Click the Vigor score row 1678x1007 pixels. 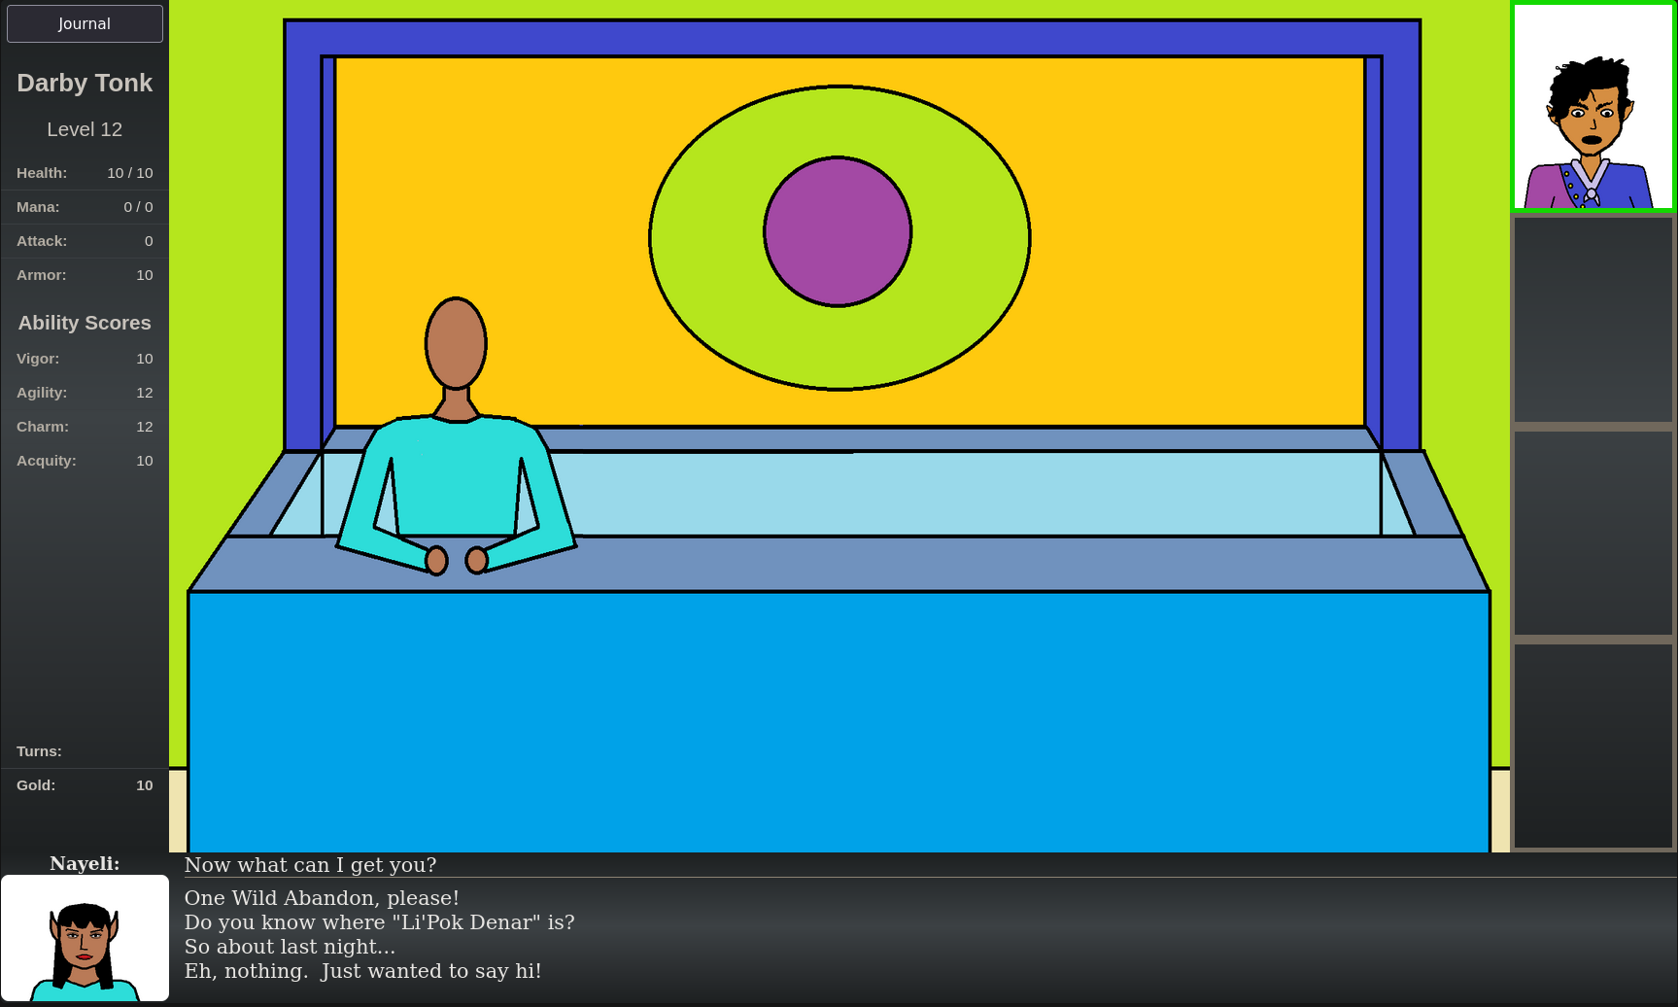click(85, 359)
